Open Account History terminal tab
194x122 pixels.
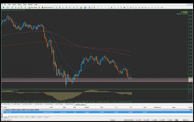point(14,117)
